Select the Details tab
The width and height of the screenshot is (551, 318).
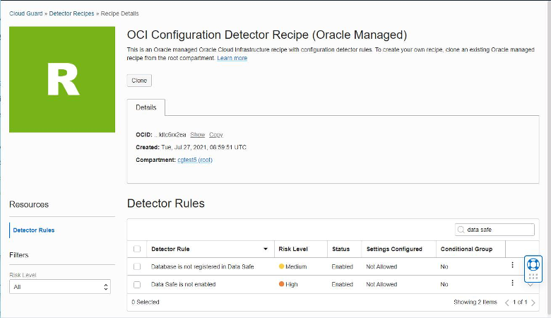[146, 107]
